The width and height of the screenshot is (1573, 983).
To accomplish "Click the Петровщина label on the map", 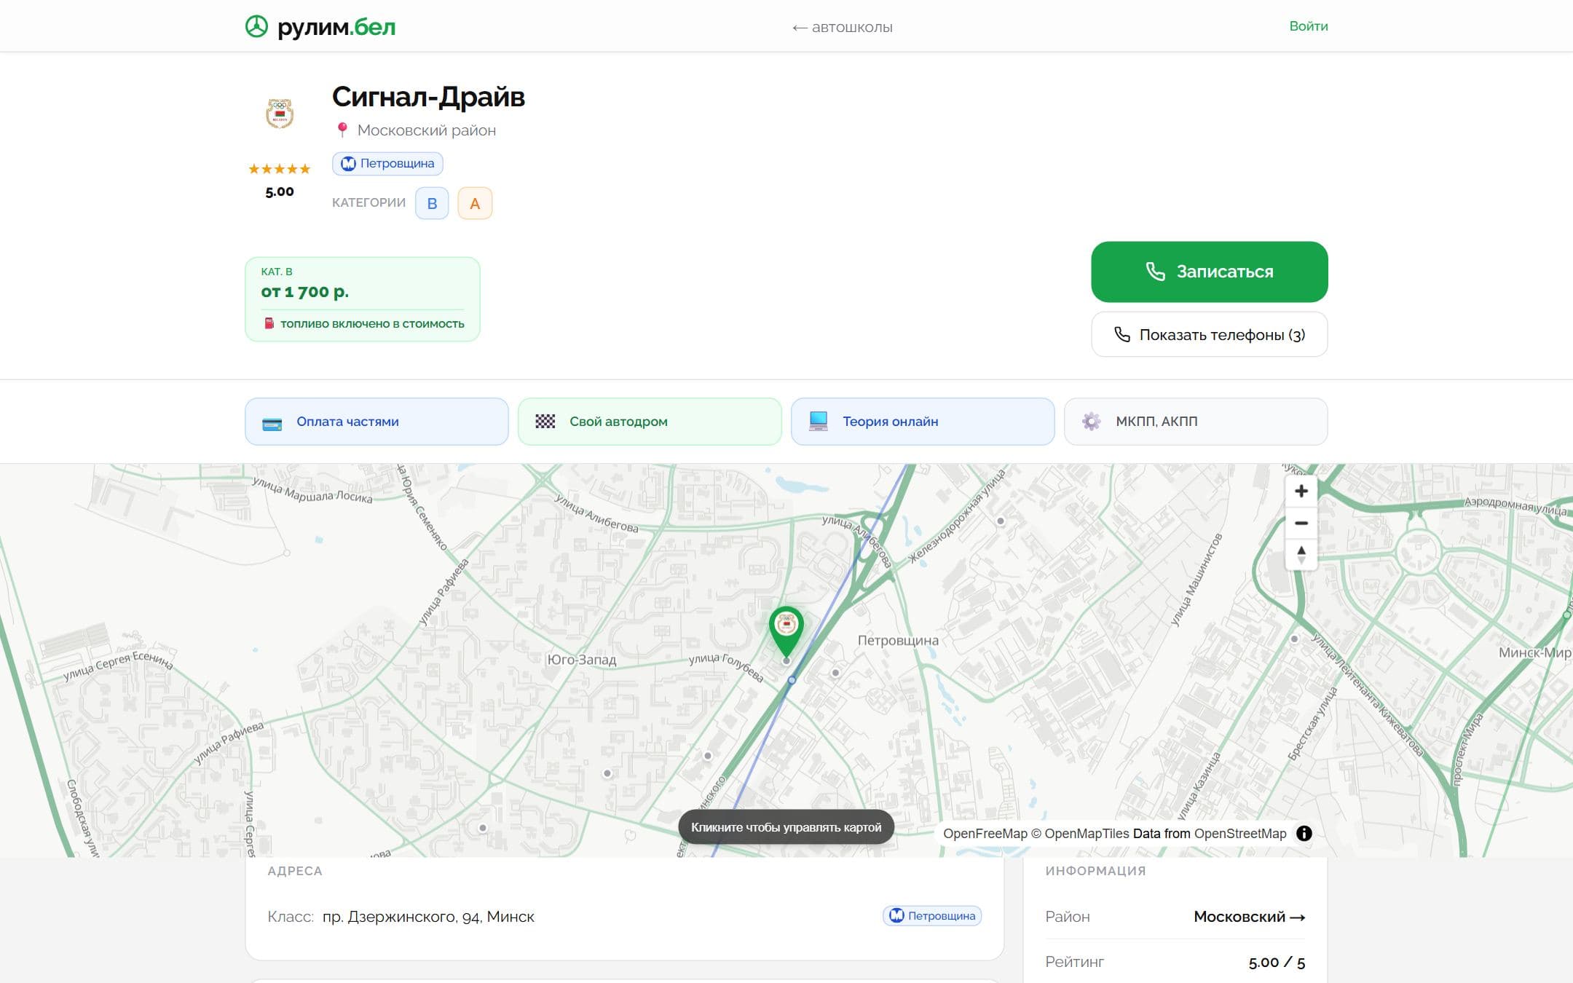I will coord(898,641).
